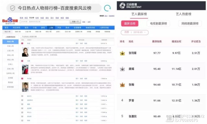The image size is (207, 124).
Task: Click the shield checkmark icon
Action: (12, 8)
